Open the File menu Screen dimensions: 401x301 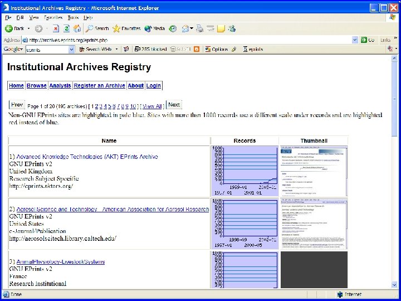pyautogui.click(x=8, y=17)
